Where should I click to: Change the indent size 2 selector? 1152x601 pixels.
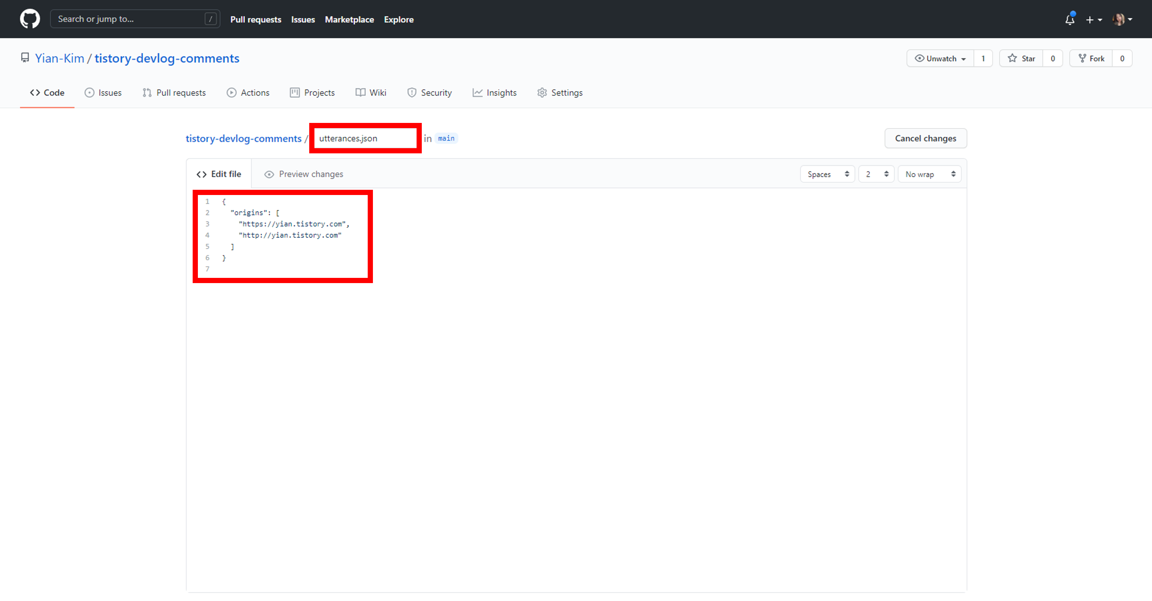pos(876,175)
